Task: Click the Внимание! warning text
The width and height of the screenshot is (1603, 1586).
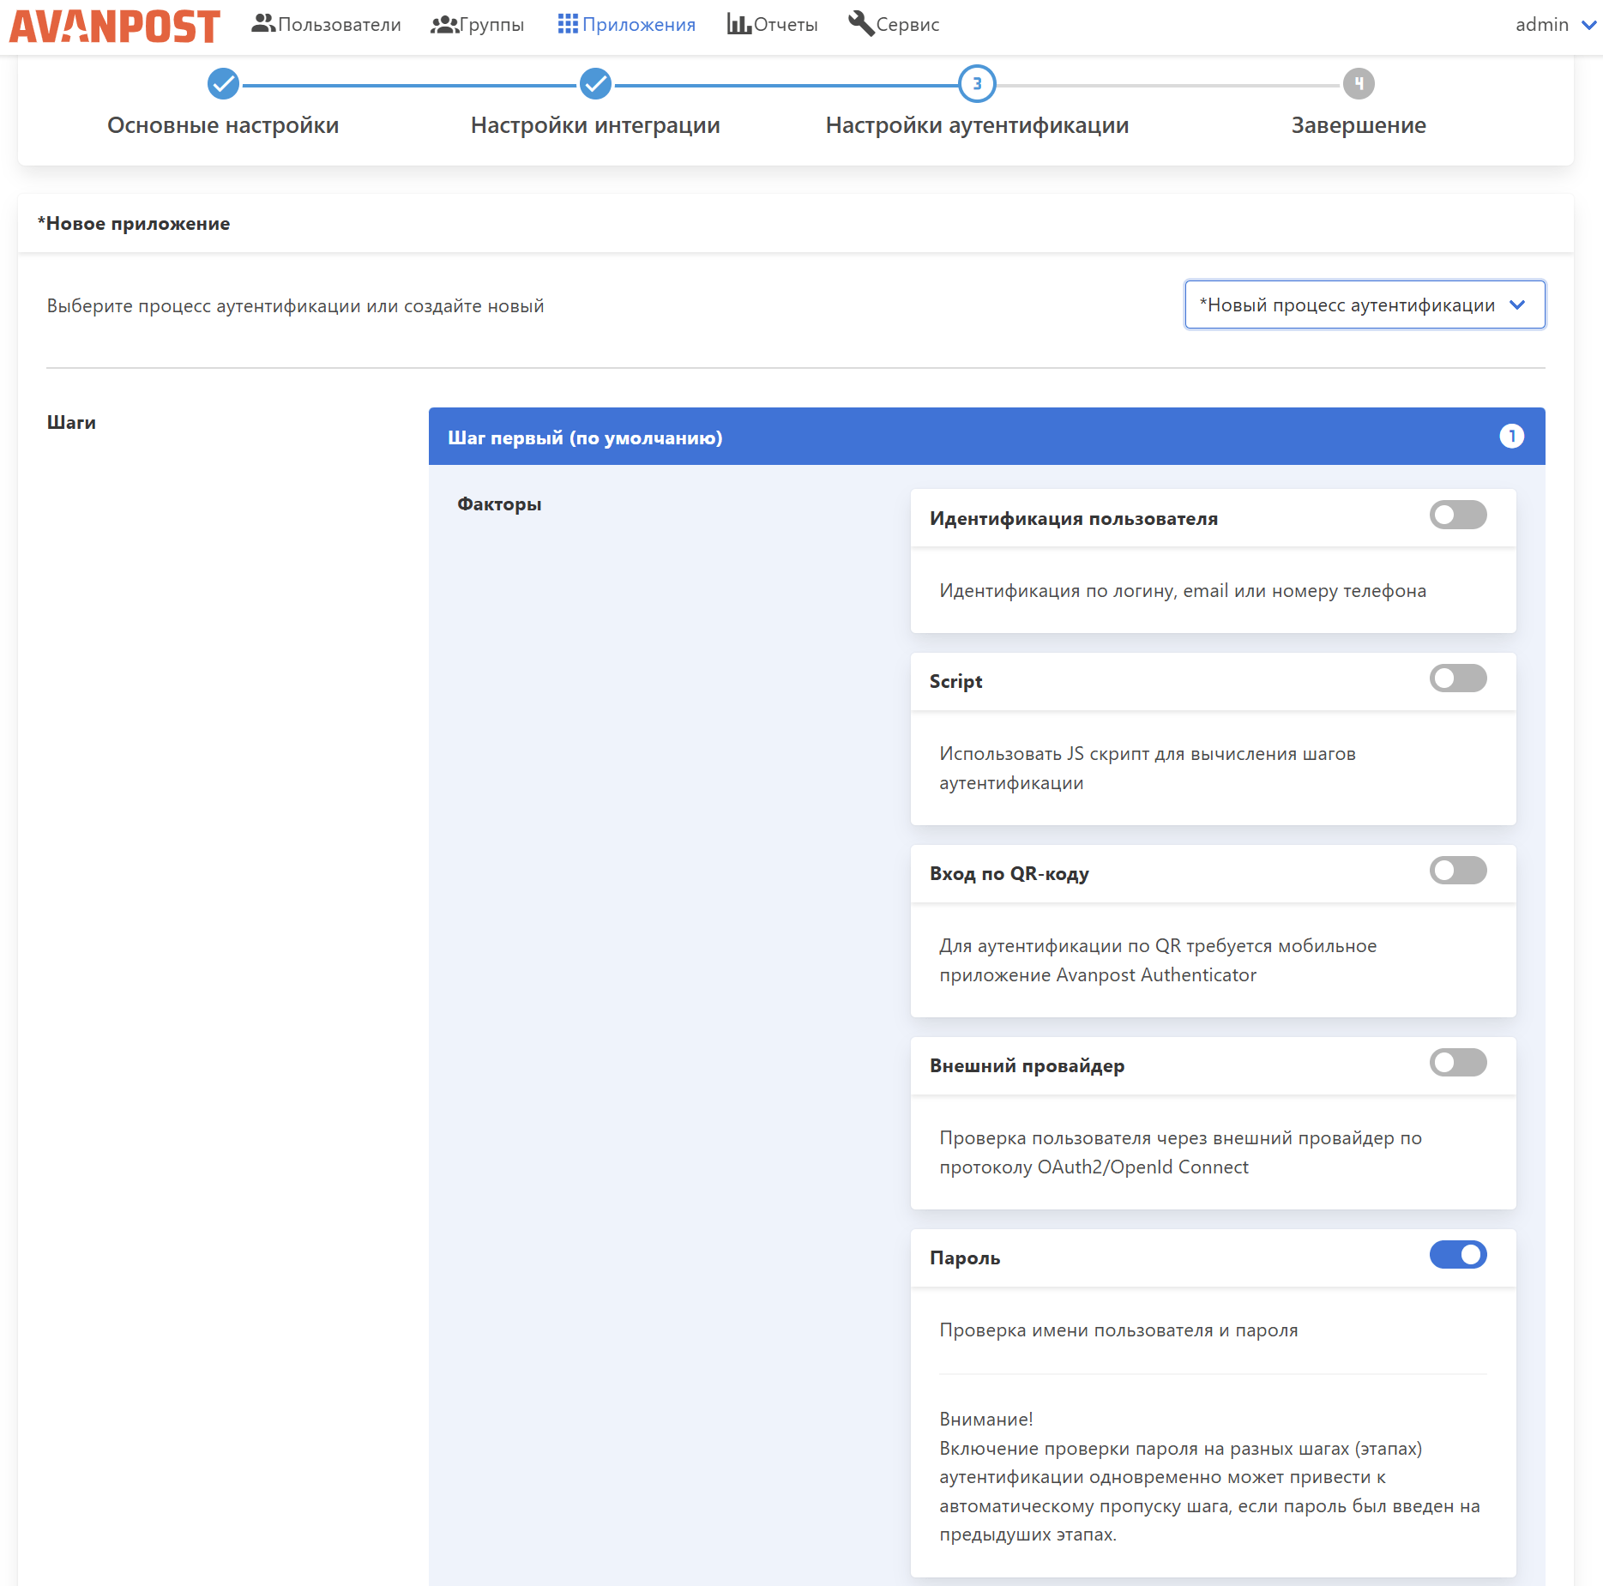Action: (x=986, y=1419)
